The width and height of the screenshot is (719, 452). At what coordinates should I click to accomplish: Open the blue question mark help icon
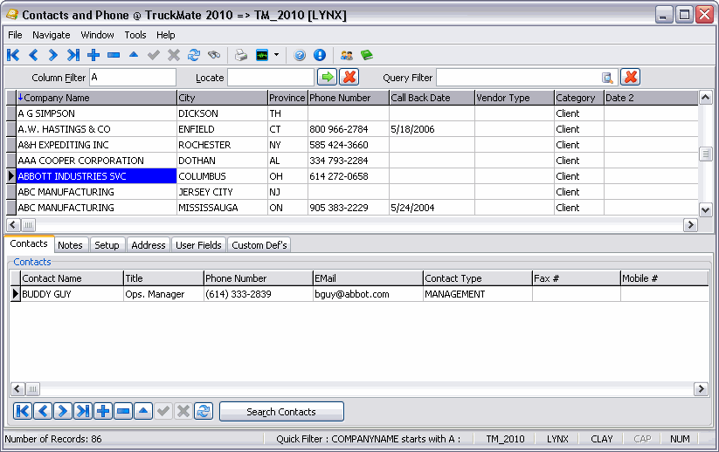click(300, 55)
